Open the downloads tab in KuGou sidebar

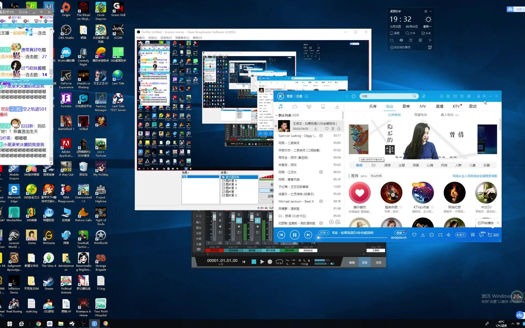pyautogui.click(x=337, y=106)
